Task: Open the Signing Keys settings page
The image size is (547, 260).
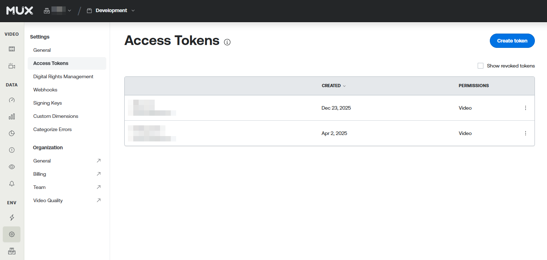Action: pyautogui.click(x=47, y=103)
